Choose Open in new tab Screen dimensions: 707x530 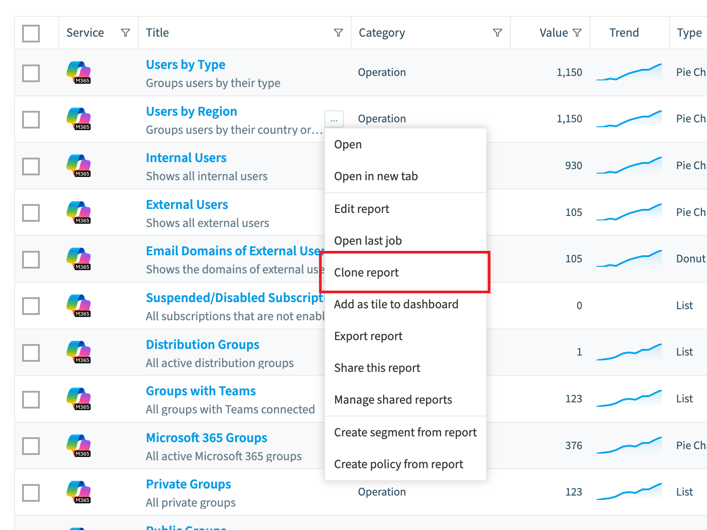click(406, 176)
